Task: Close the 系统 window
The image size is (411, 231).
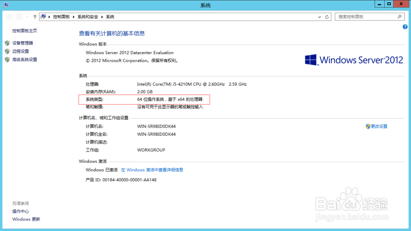Action: pyautogui.click(x=401, y=4)
